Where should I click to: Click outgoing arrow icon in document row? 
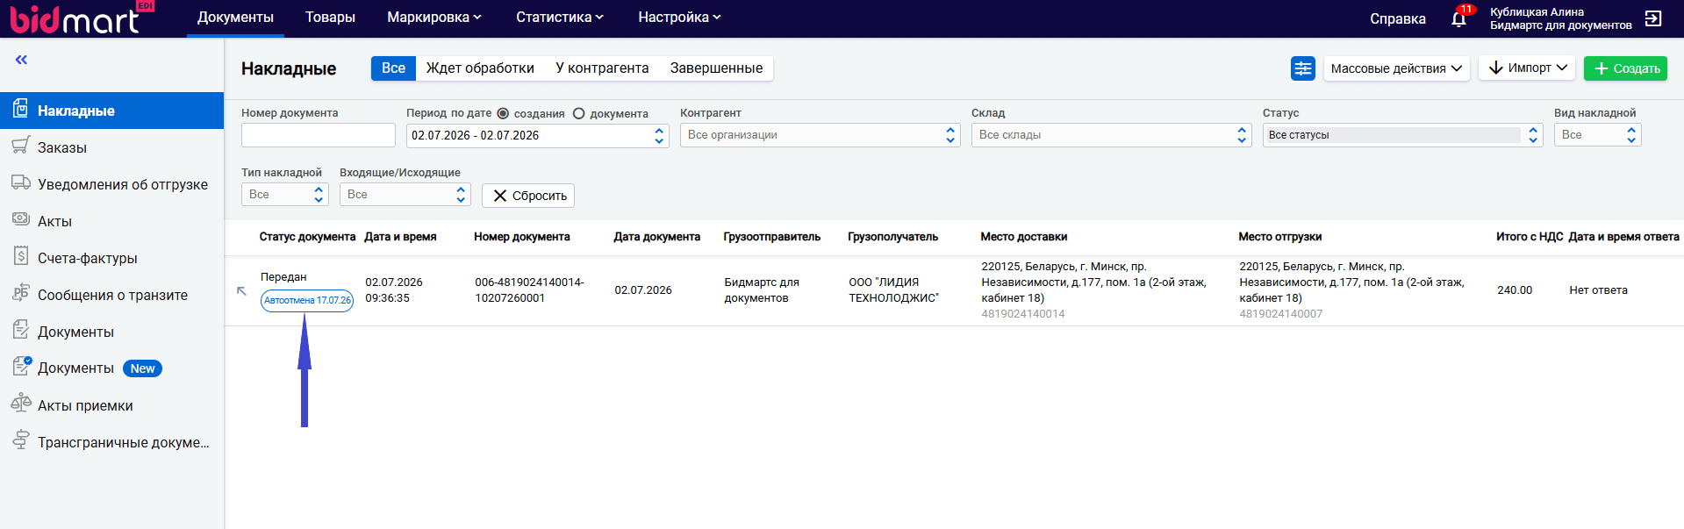[x=241, y=290]
